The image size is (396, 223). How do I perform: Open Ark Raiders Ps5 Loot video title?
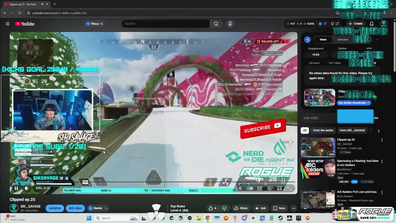click(357, 192)
